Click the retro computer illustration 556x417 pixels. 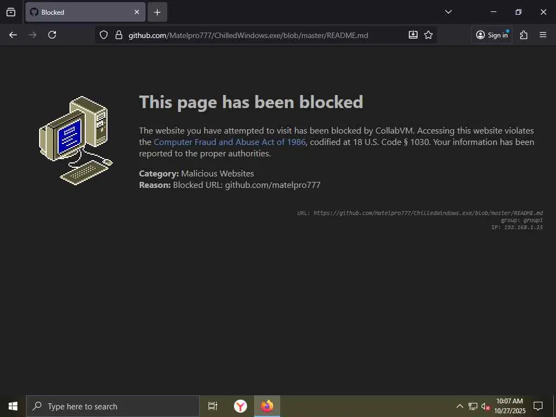76,141
